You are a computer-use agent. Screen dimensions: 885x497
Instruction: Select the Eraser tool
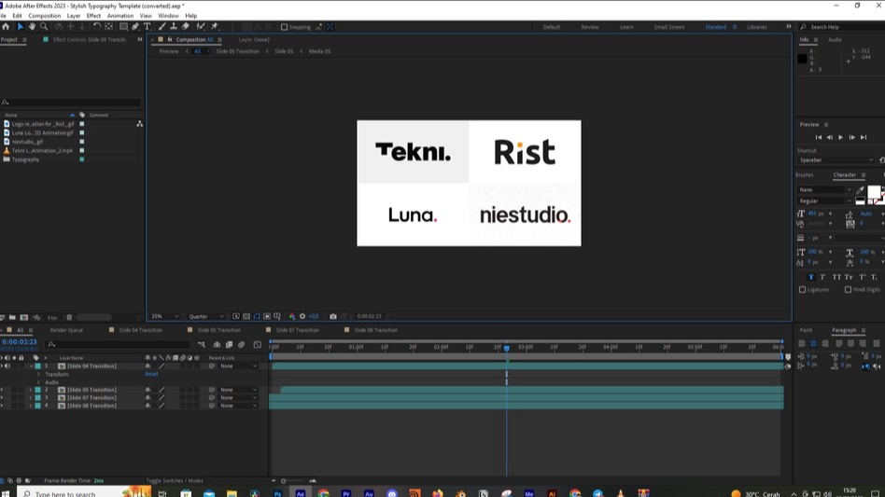[185, 26]
